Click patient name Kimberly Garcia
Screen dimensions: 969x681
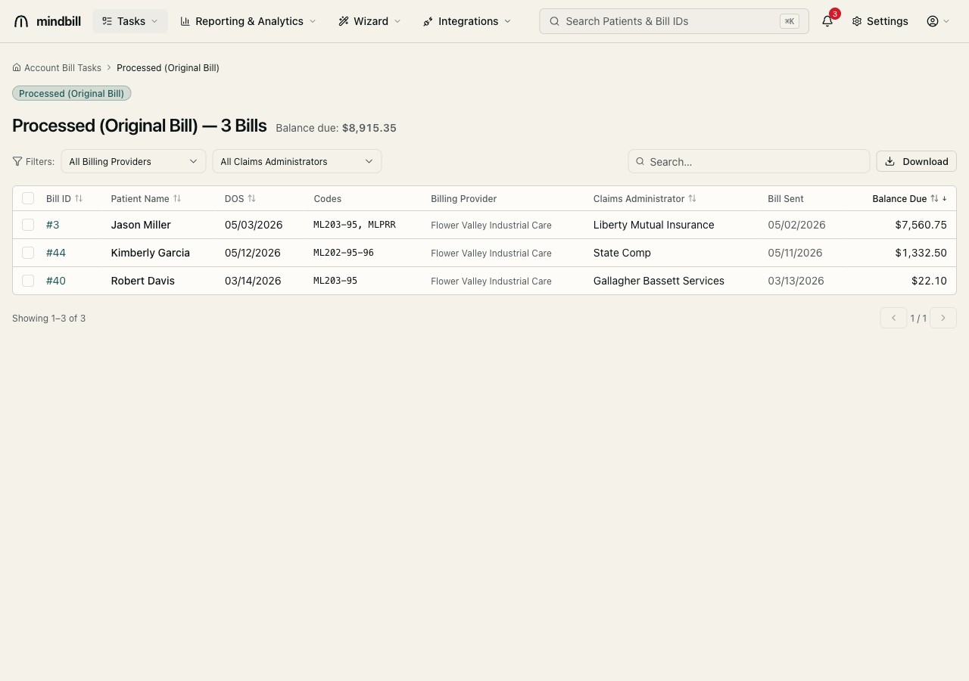click(151, 253)
